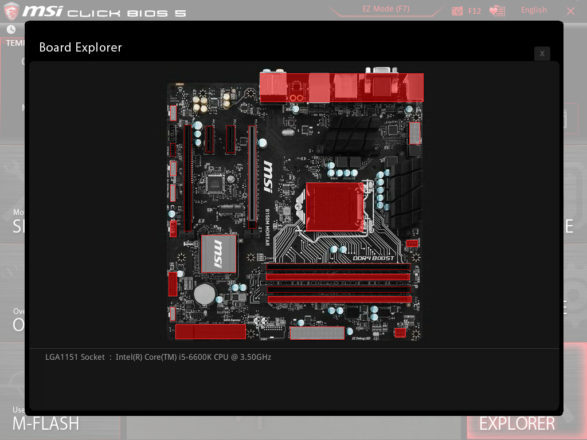Select the red fan header beside the CPU socket
The width and height of the screenshot is (587, 440).
[412, 243]
